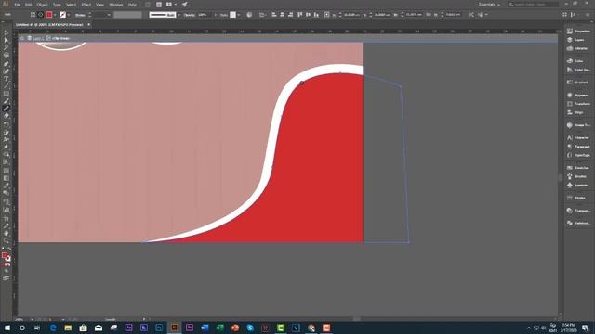Screen dimensions: 595x334
Task: Open the Symbols panel
Action: point(578,186)
